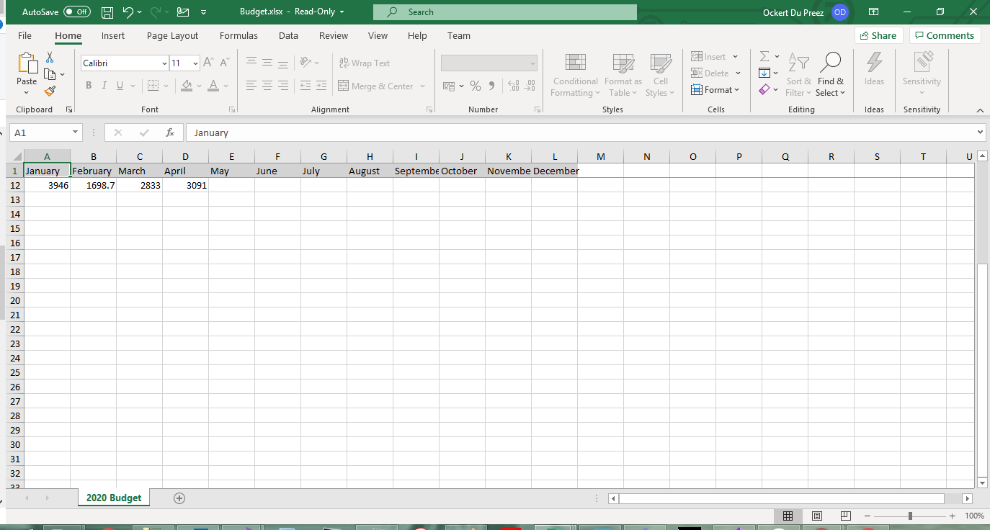Viewport: 990px width, 530px height.
Task: Select Normal view icon in status bar
Action: [788, 516]
